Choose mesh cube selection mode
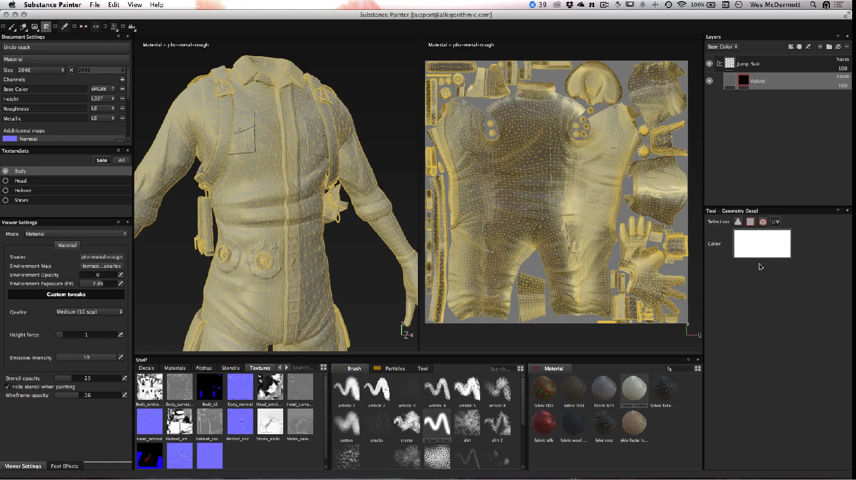The height and width of the screenshot is (480, 856). 763,221
